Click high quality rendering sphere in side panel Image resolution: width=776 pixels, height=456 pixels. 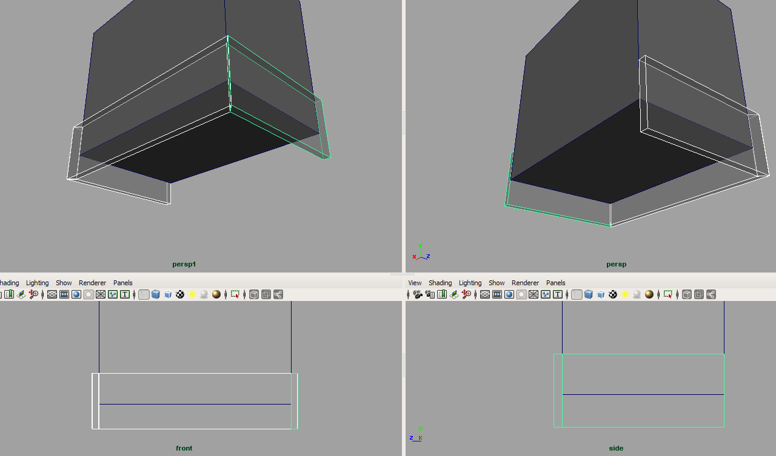(649, 294)
